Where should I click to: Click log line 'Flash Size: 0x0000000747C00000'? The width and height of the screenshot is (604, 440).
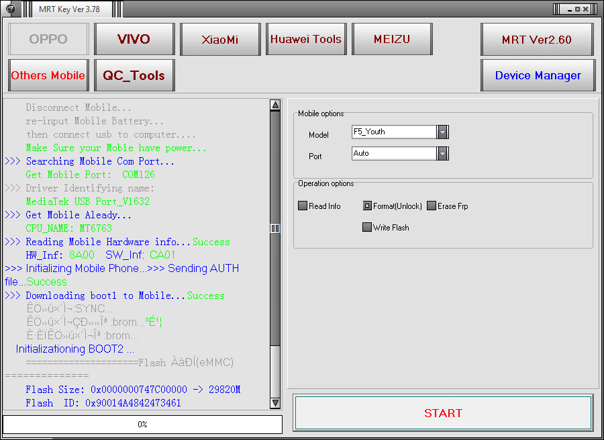point(106,390)
